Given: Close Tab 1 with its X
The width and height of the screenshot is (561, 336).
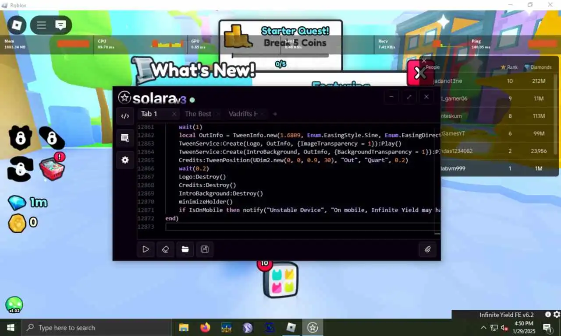Looking at the screenshot, I should tap(174, 114).
